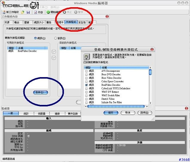Select the Audio (音訊) plug-in type radio button
190x162 pixels.
click(x=56, y=38)
